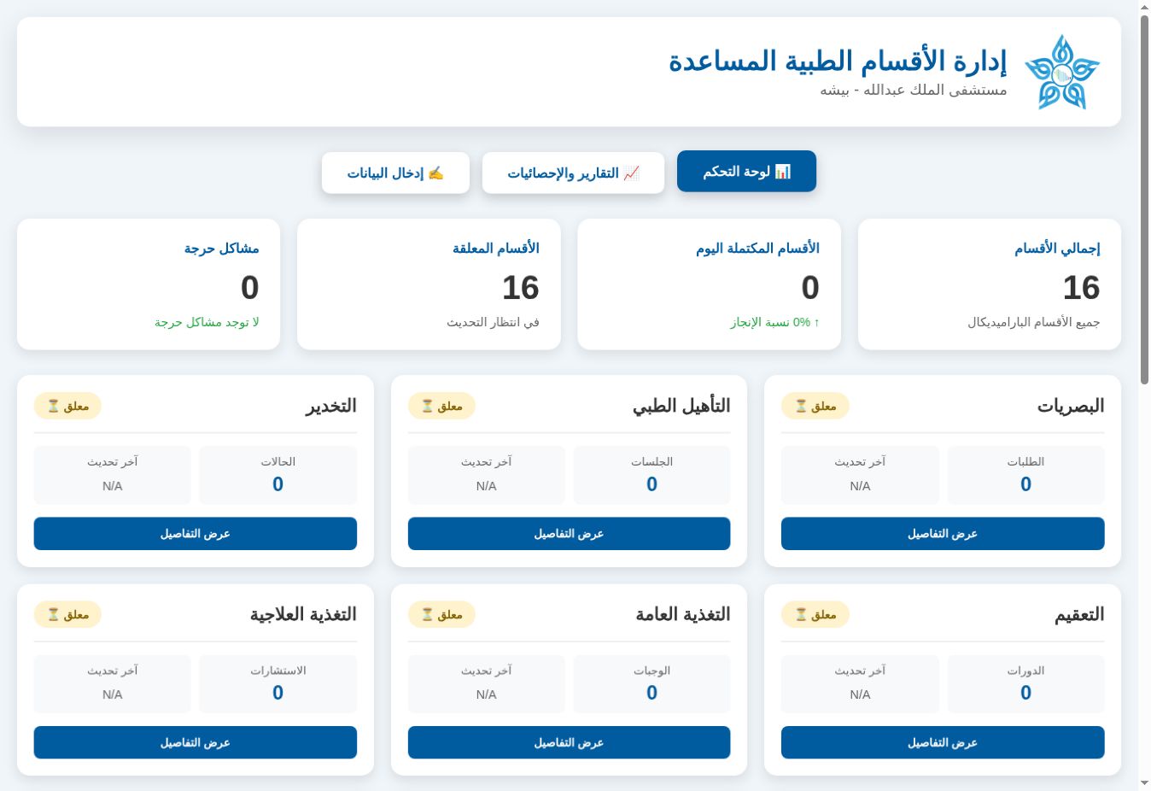Click the subtitle مستشفى الملك عبدالله - بيشه
The height and width of the screenshot is (791, 1151).
click(x=914, y=90)
